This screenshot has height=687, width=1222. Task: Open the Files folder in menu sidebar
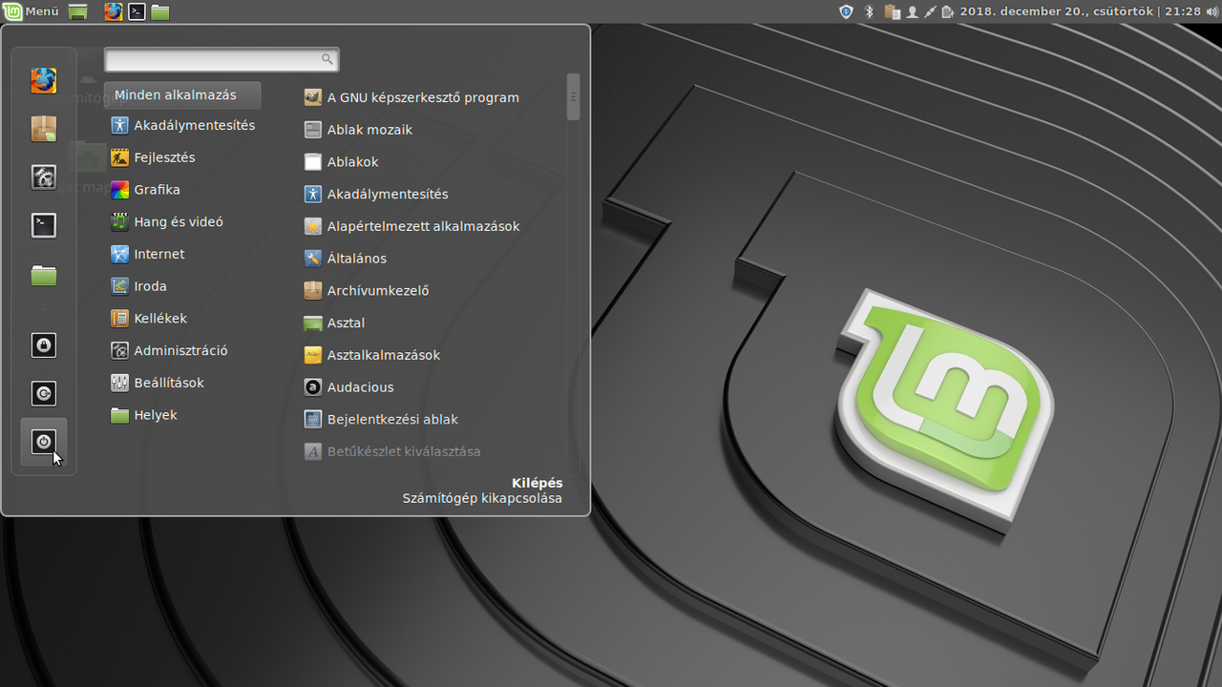click(43, 275)
